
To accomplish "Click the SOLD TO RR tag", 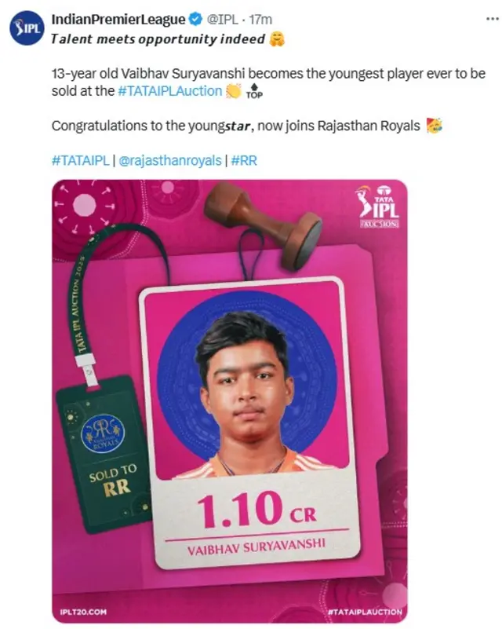I will tap(114, 481).
